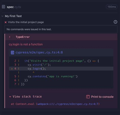Click the 'it(Visits the initial project page)' code line

(62, 61)
